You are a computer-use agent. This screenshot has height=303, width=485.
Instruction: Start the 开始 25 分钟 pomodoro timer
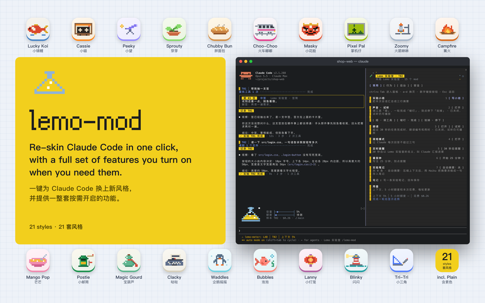pyautogui.click(x=452, y=158)
